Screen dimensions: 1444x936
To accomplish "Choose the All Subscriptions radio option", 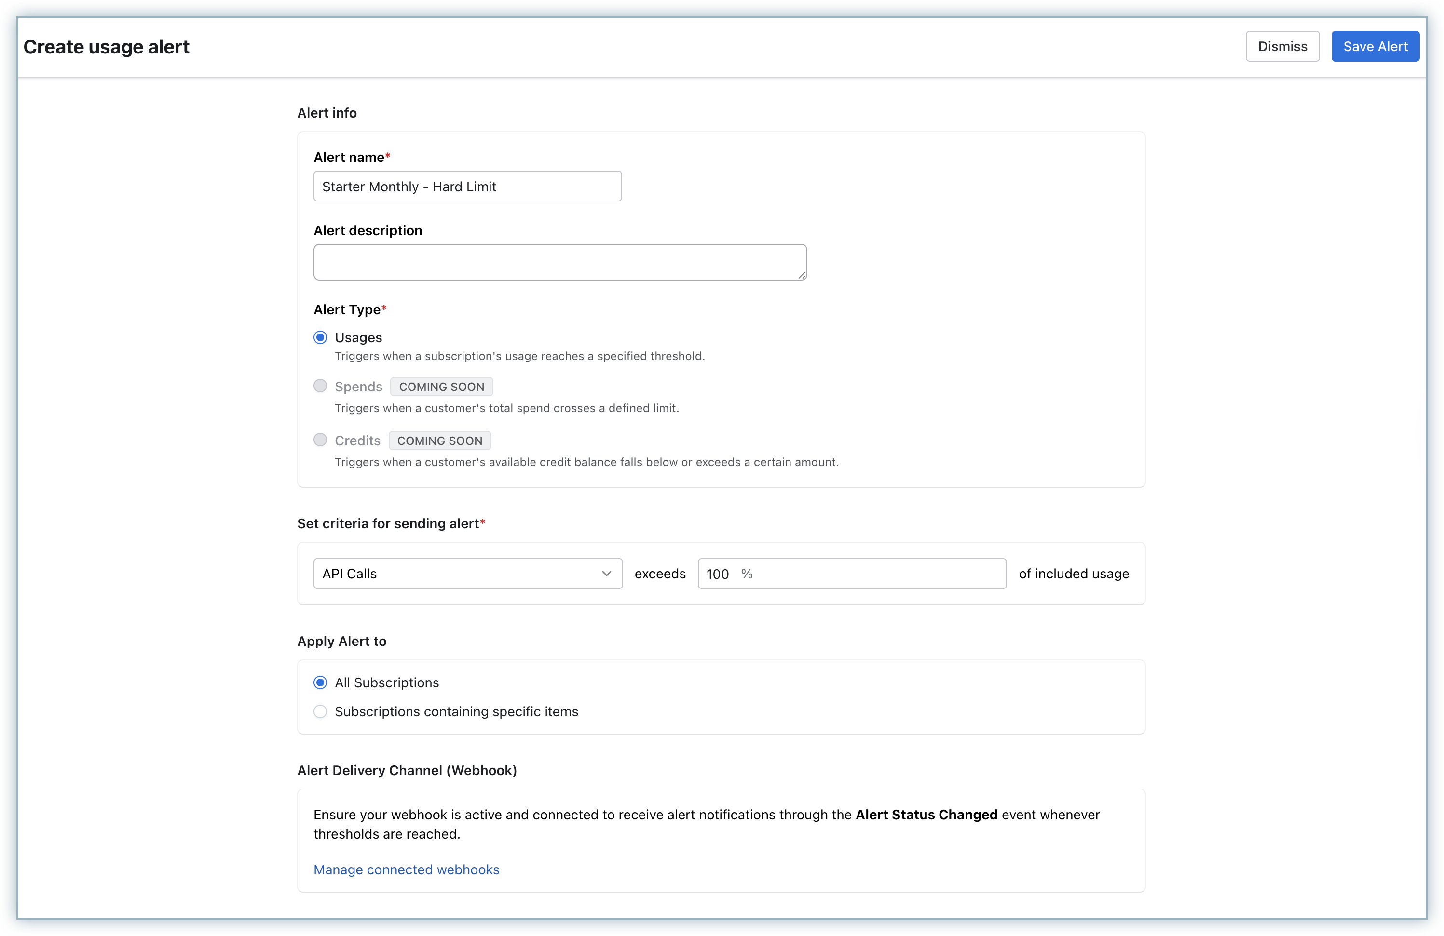I will (x=320, y=682).
